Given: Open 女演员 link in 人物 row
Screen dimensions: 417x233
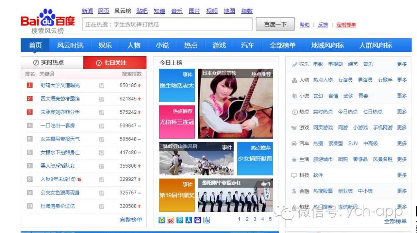Looking at the screenshot, I should [345, 80].
